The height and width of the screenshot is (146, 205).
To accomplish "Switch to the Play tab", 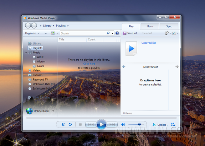I will click(x=131, y=26).
